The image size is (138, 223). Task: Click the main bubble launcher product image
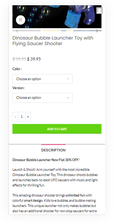pos(57,17)
